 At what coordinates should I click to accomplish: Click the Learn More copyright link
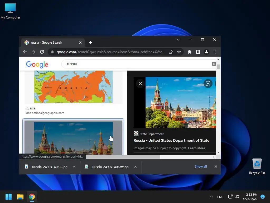(x=196, y=148)
